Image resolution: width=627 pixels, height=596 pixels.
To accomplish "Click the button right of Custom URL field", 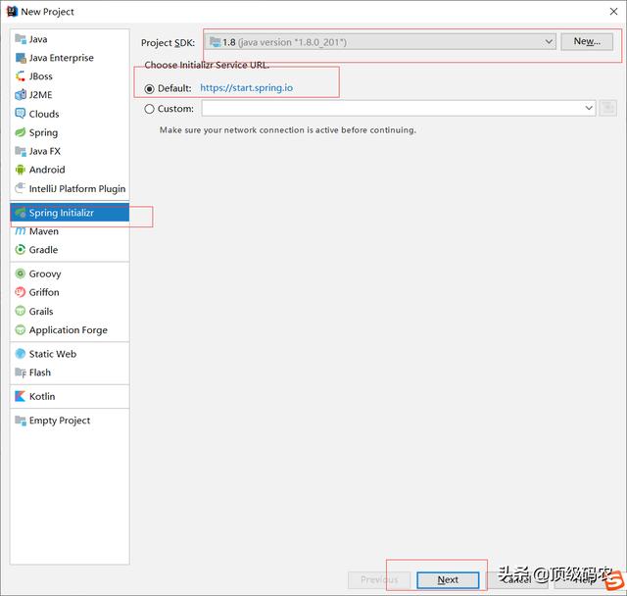I will tap(607, 108).
